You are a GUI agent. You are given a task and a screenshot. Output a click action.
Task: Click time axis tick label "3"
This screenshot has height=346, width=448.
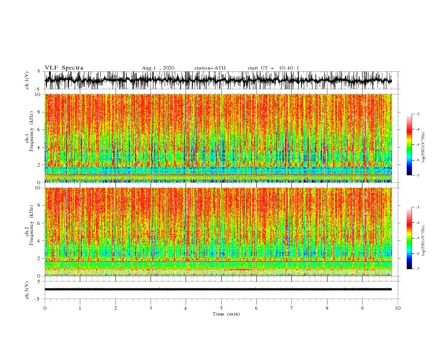tap(150, 308)
